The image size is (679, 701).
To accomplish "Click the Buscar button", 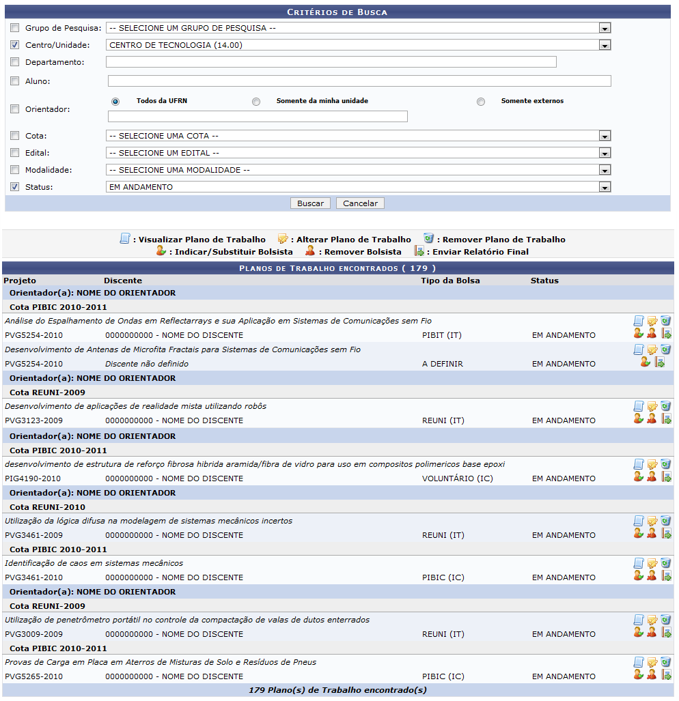I will (x=310, y=203).
